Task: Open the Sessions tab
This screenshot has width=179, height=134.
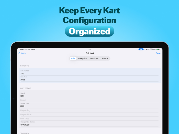Action: point(94,58)
